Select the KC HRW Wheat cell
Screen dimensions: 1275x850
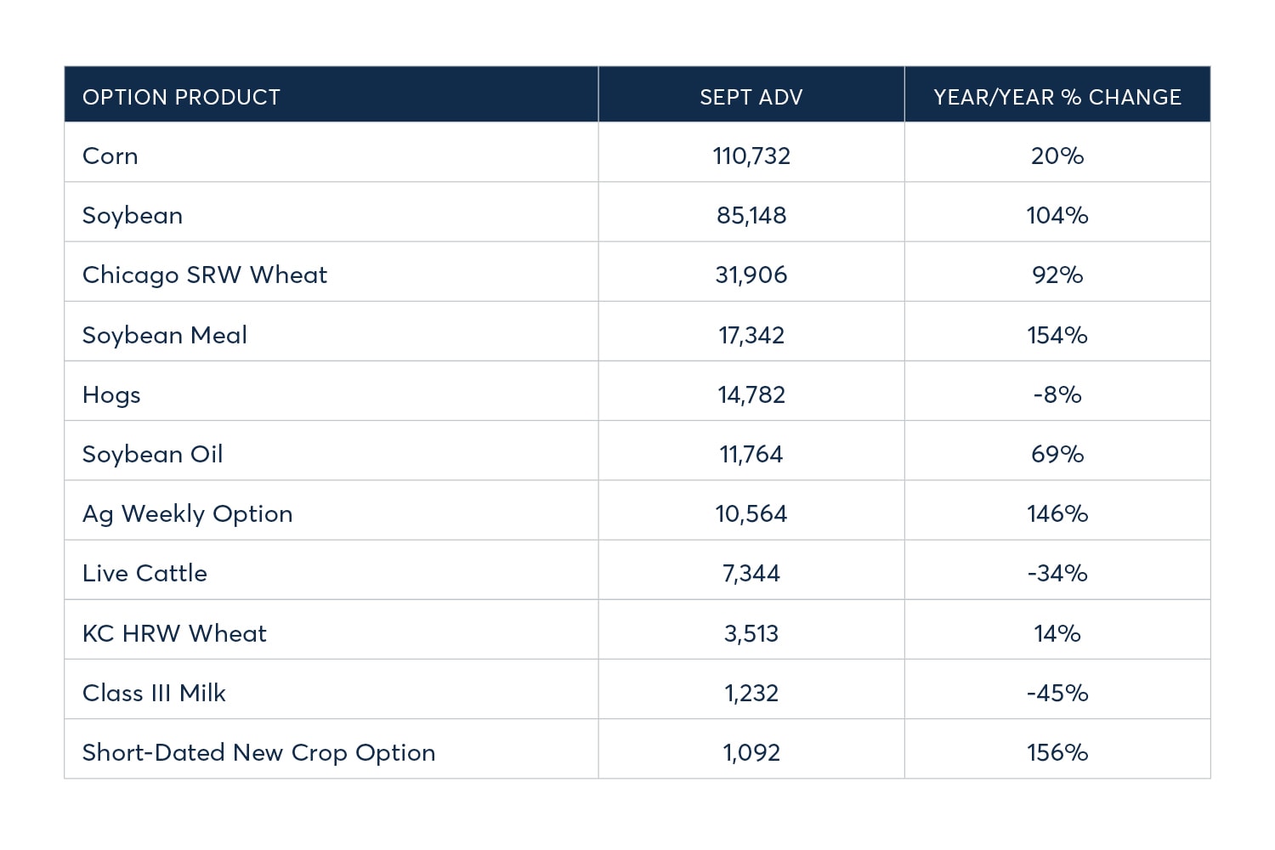coord(174,633)
